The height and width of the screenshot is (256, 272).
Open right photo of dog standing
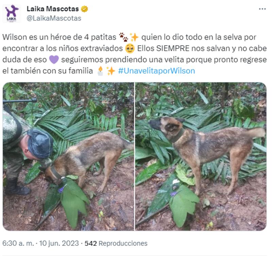[201, 156]
